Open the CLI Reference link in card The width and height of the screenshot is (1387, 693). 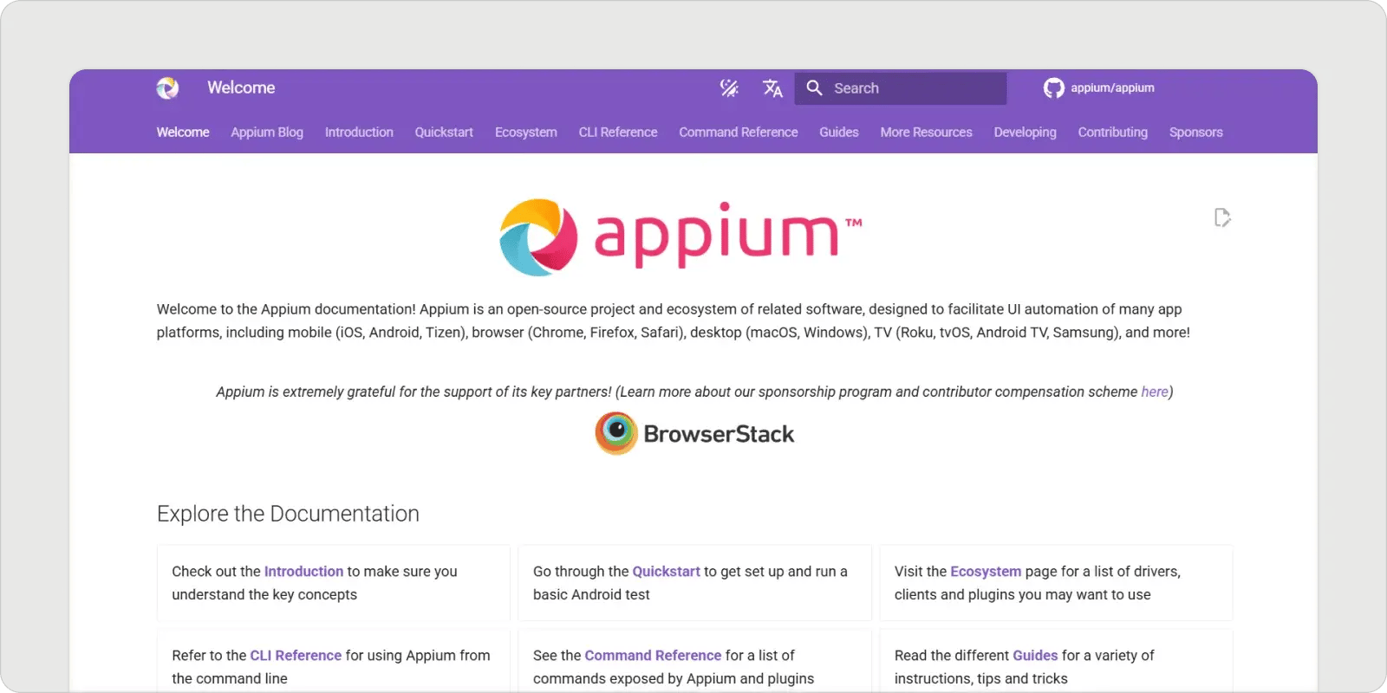click(x=296, y=655)
